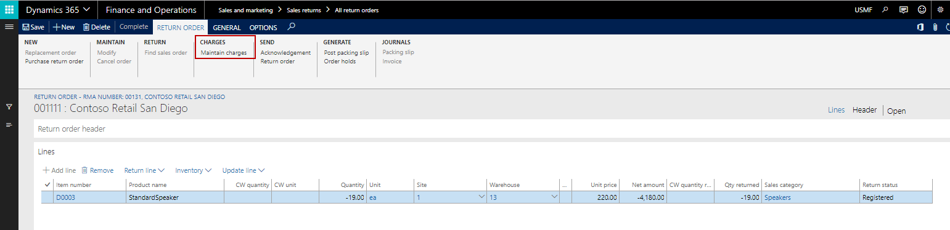Open the app launcher waffle icon

[9, 10]
